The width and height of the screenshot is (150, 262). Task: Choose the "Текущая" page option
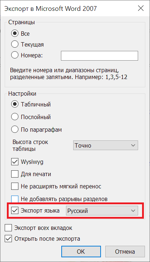coord(15,44)
